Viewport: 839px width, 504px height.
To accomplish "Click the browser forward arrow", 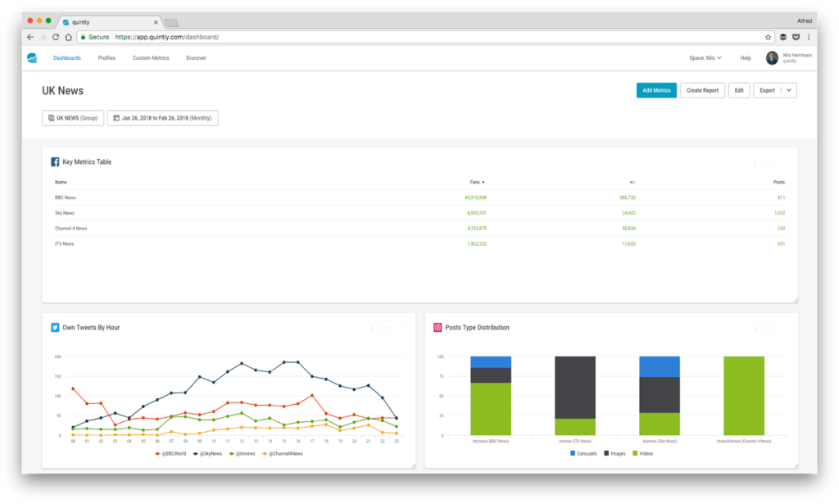I will (43, 37).
